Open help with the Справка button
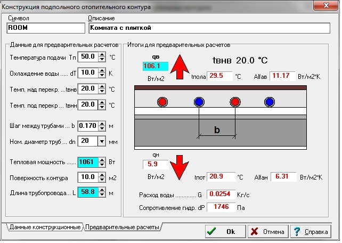 (x=311, y=231)
